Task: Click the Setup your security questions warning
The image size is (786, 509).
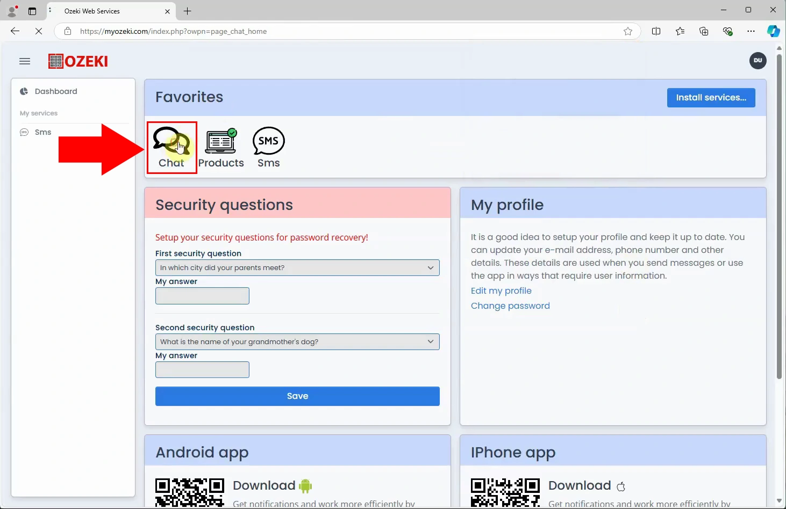Action: point(262,237)
